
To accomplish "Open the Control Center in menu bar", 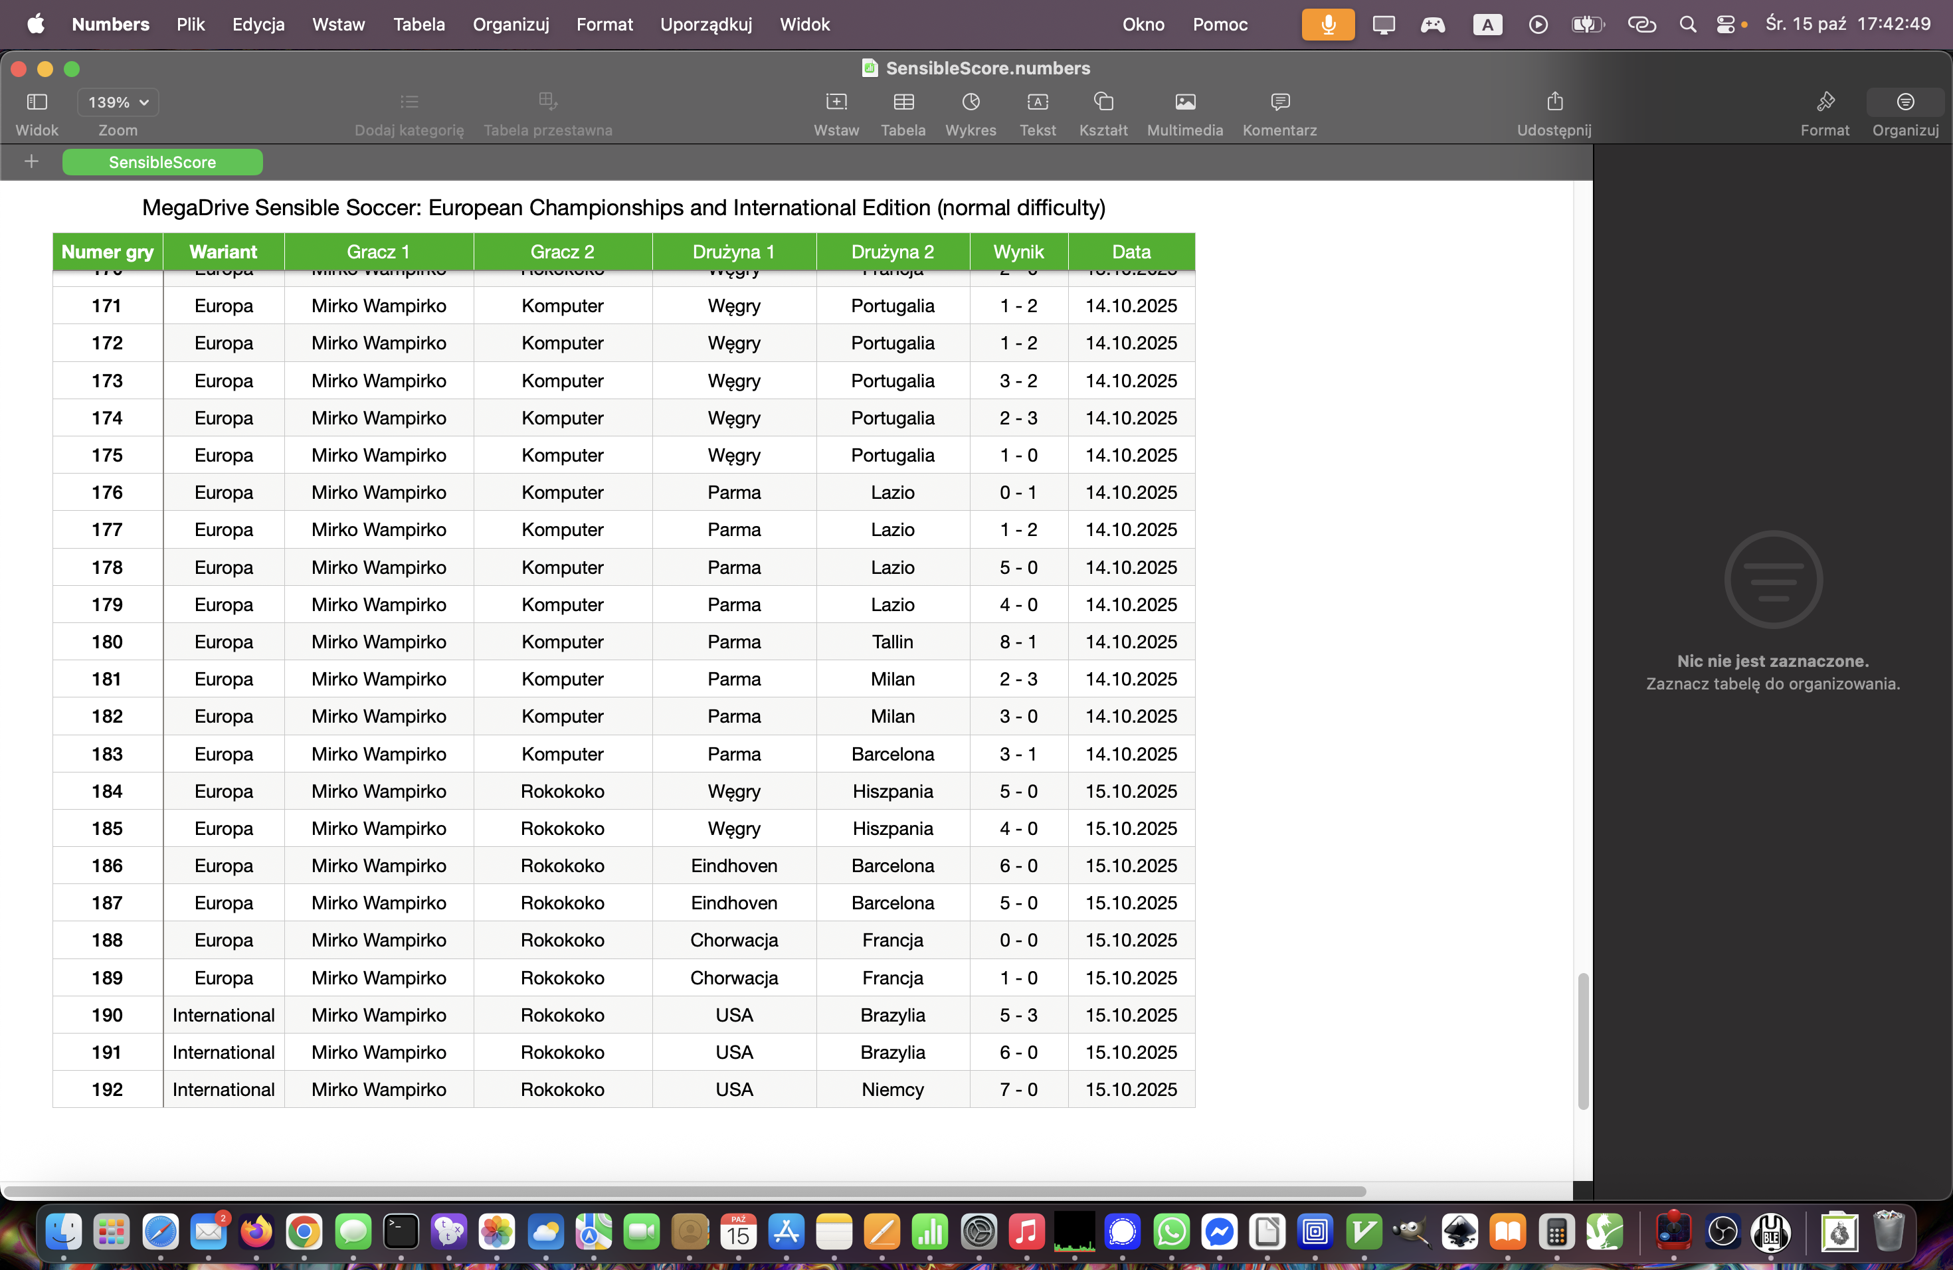I will (x=1725, y=25).
